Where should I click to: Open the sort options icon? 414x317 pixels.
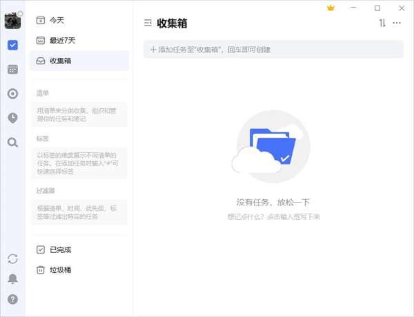click(382, 23)
